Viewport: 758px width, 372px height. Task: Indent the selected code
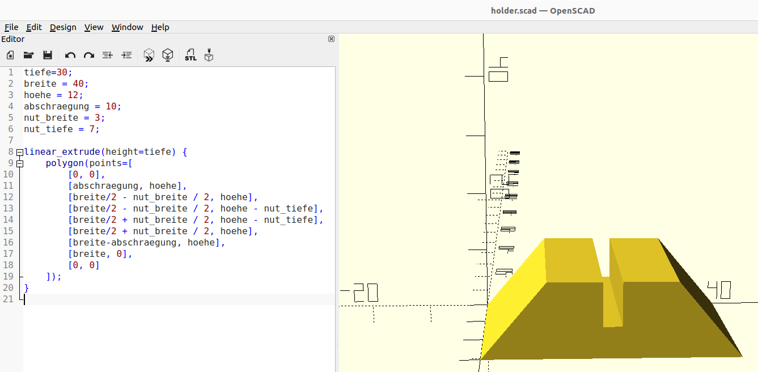point(127,55)
